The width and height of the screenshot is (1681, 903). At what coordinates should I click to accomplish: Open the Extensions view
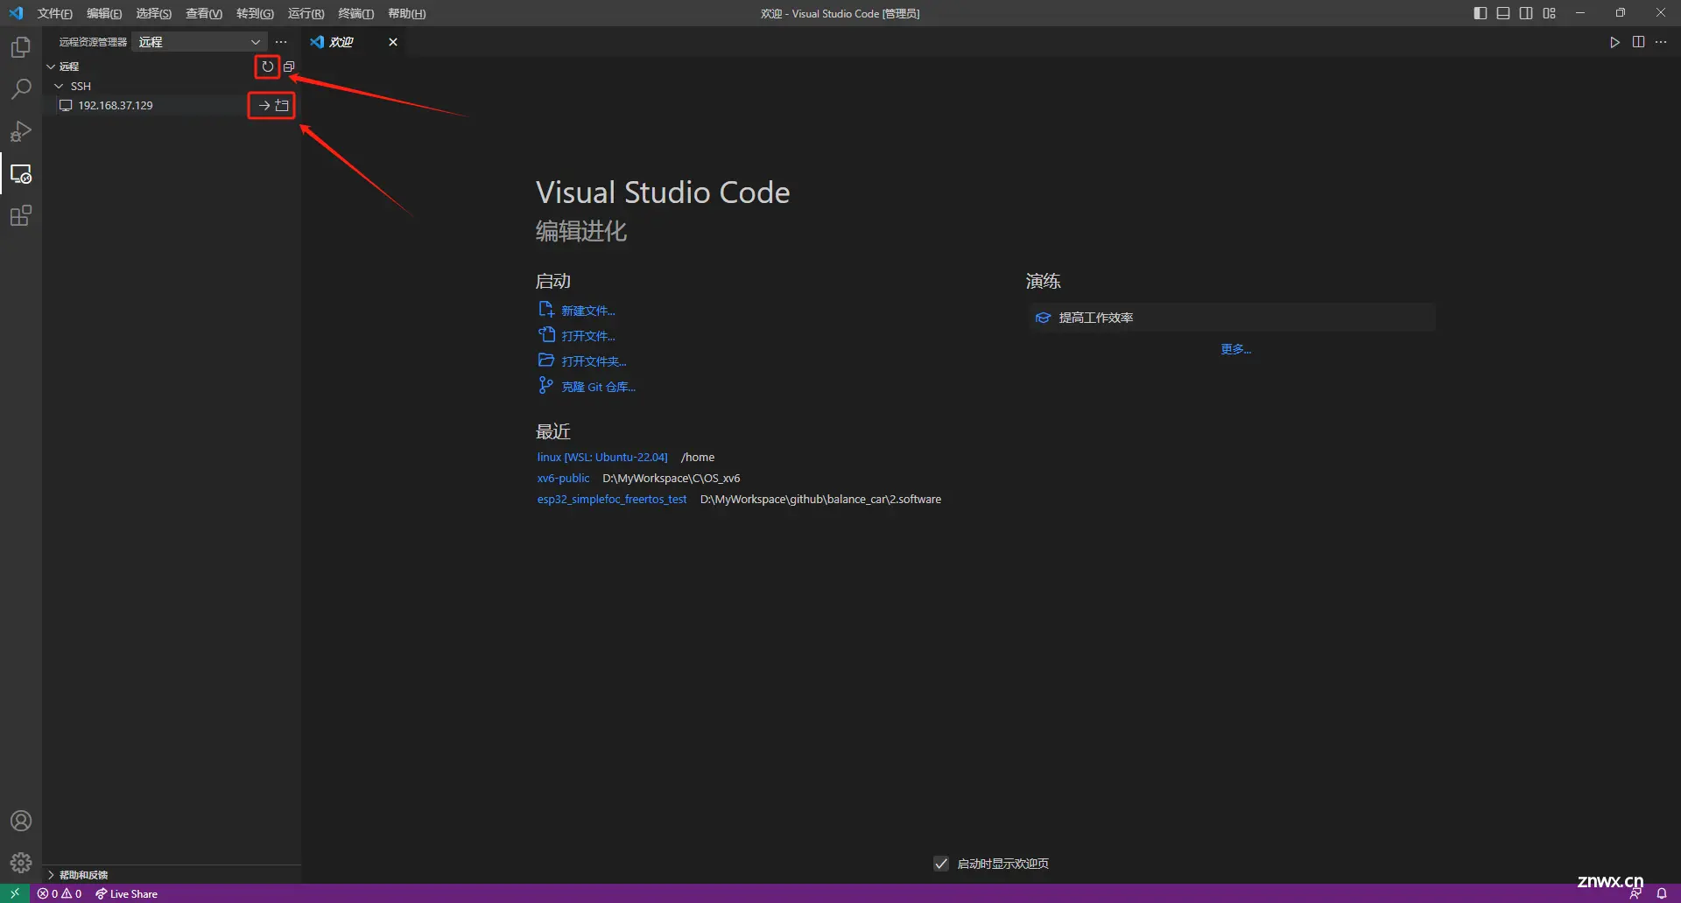[21, 215]
